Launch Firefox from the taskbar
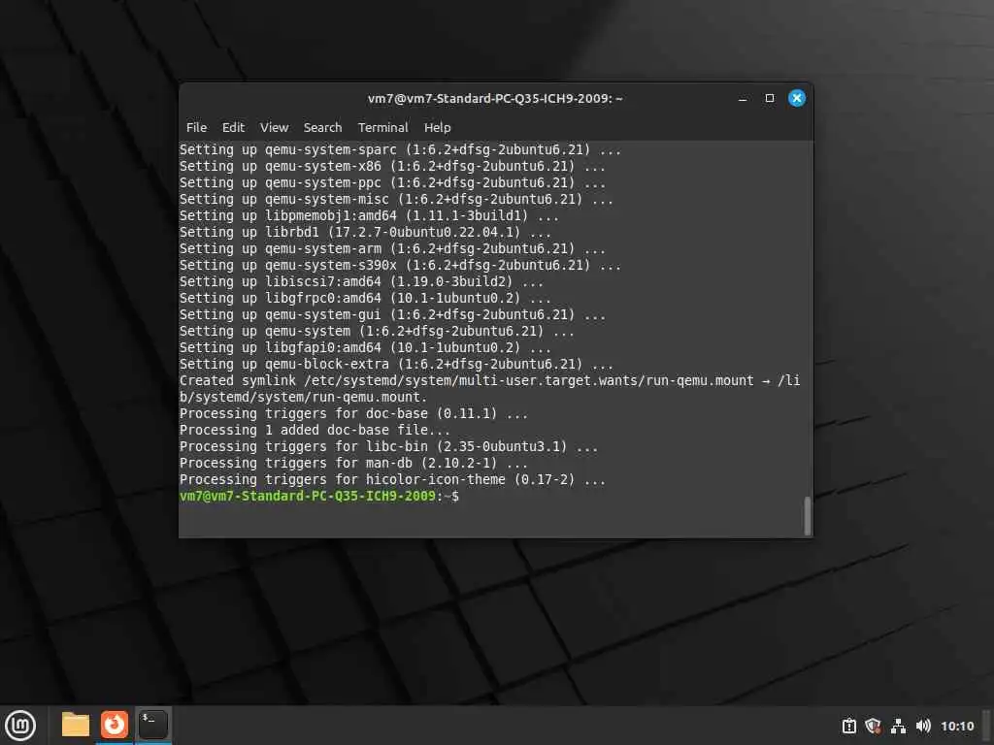 [x=115, y=725]
